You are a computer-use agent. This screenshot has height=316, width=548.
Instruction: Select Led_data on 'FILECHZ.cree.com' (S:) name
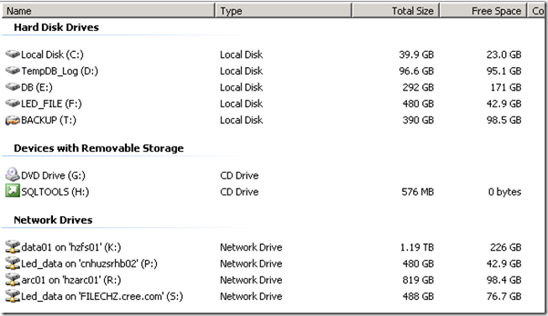102,297
